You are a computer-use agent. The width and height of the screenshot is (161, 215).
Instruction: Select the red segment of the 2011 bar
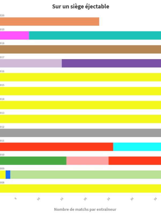[57, 147]
